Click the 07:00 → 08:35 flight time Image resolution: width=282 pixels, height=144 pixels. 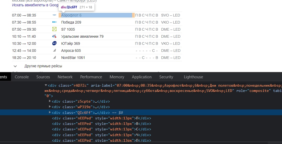(24, 15)
